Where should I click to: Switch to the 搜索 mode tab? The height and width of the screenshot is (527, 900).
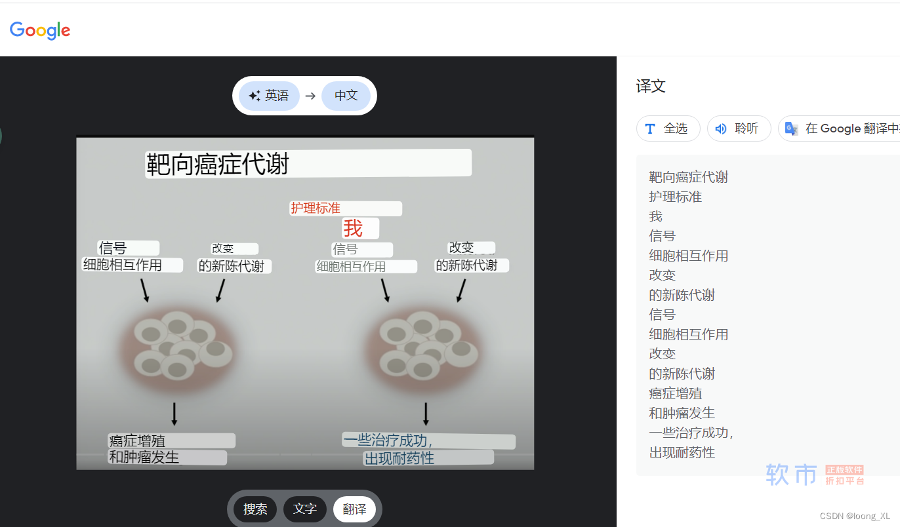(255, 509)
